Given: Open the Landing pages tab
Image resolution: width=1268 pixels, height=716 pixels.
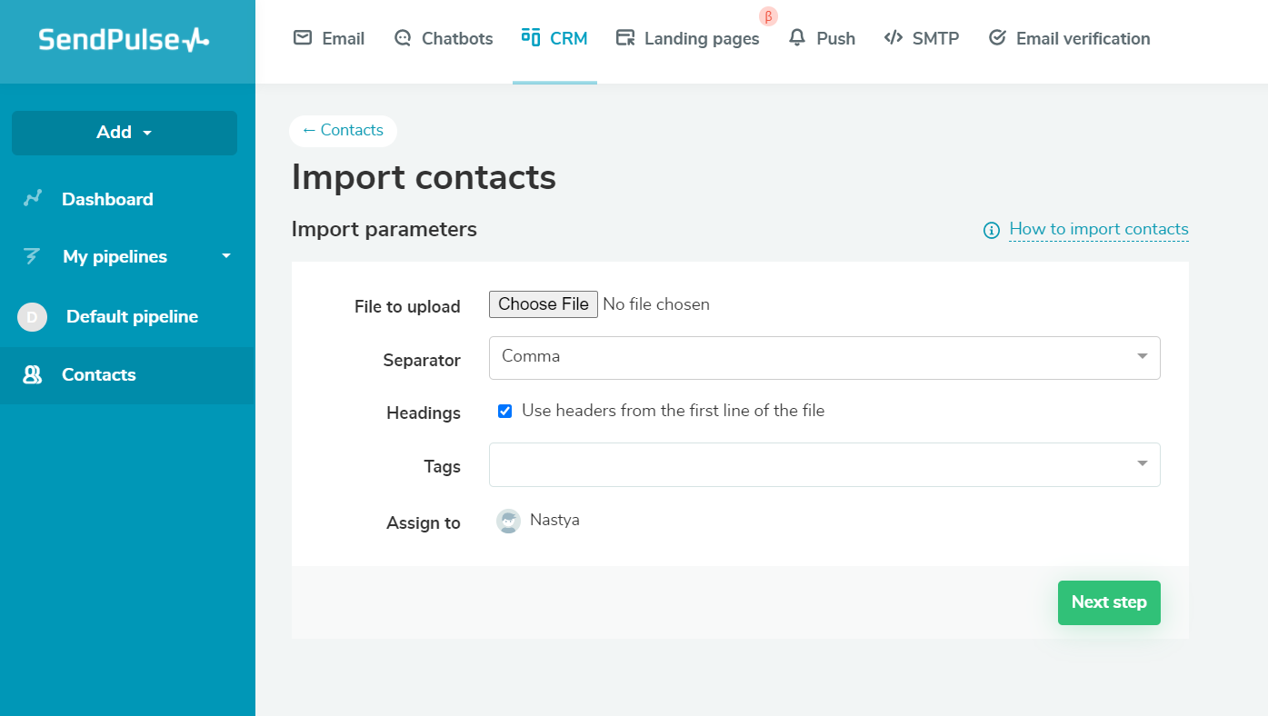Looking at the screenshot, I should tap(688, 38).
